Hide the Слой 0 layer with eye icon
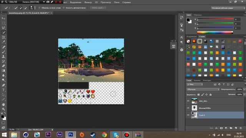The image size is (246, 138). pyautogui.click(x=188, y=115)
